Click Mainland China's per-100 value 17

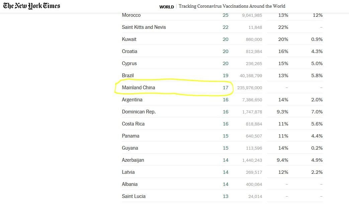pos(226,88)
